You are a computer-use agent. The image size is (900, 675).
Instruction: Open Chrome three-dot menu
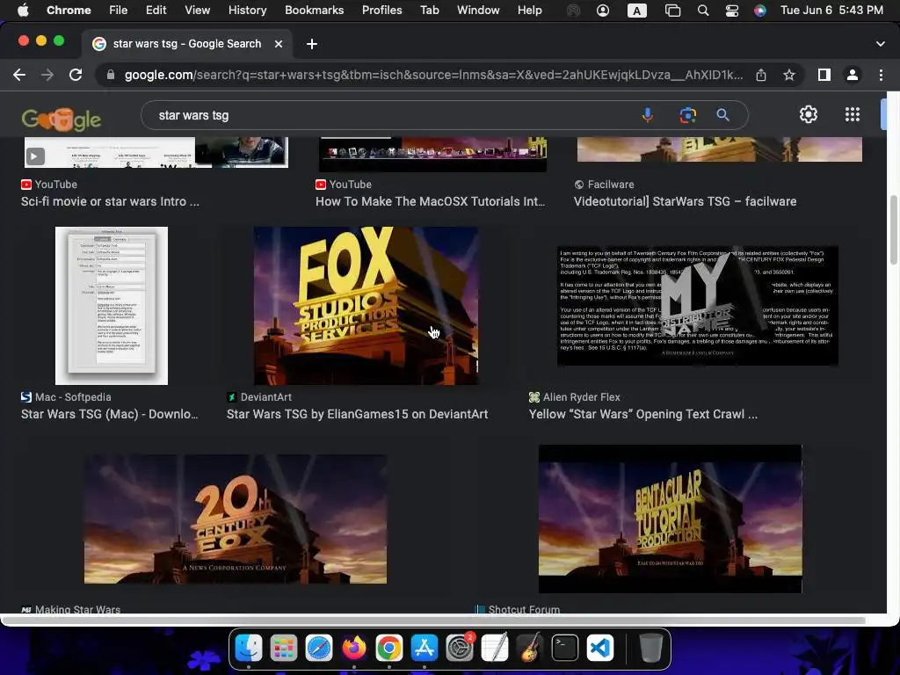pyautogui.click(x=881, y=75)
